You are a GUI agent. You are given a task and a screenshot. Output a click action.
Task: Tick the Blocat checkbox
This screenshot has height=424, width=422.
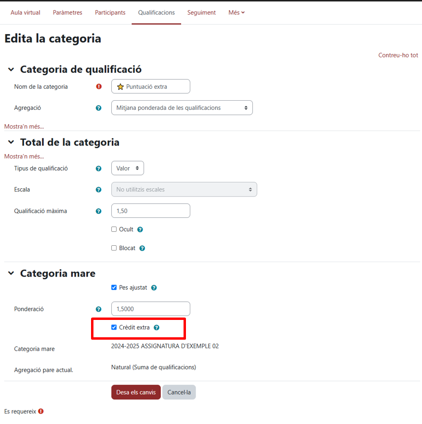[114, 248]
